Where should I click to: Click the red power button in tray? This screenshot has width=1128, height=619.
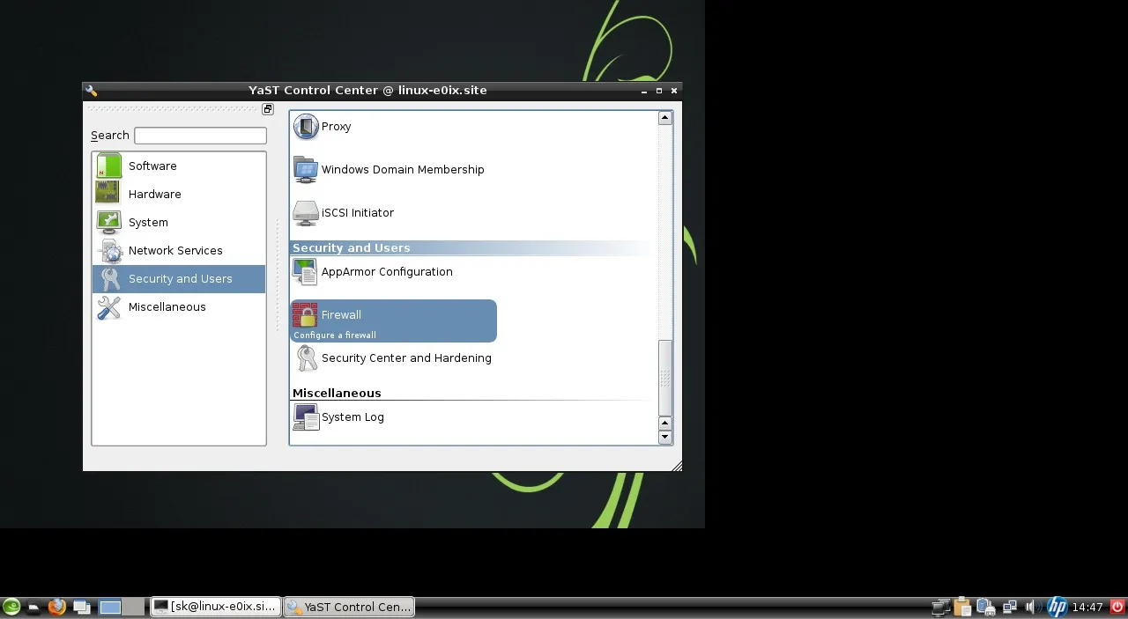click(1117, 607)
